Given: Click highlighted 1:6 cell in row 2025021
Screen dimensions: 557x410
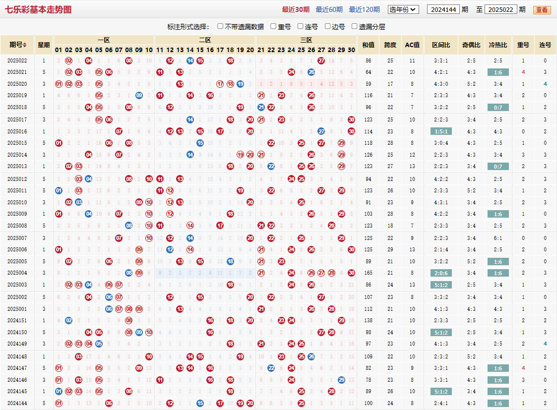Looking at the screenshot, I should pos(497,72).
